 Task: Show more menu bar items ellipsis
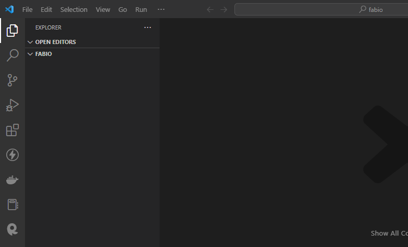pos(161,9)
